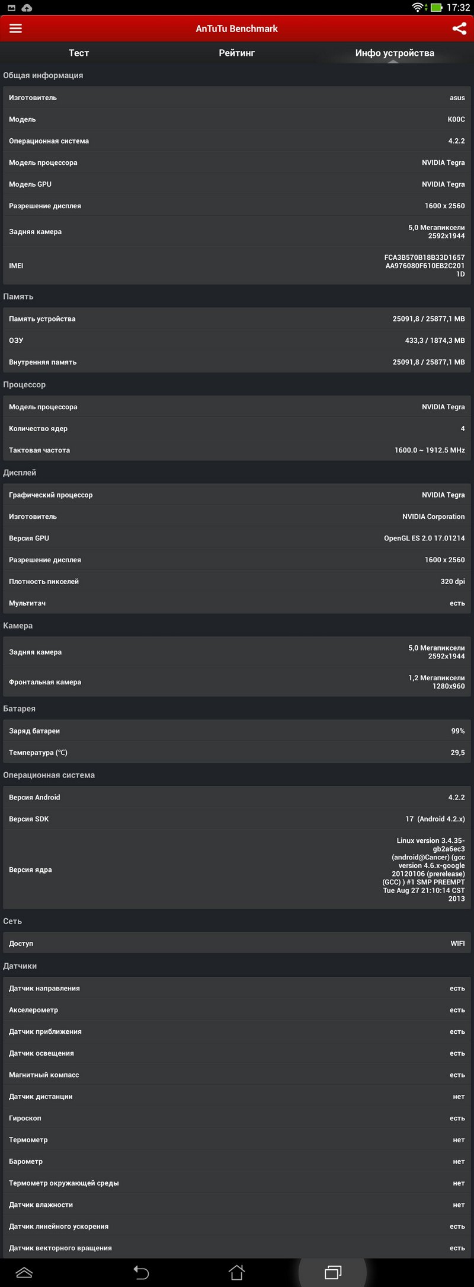
Task: Tap the share icon in the header
Action: click(459, 28)
